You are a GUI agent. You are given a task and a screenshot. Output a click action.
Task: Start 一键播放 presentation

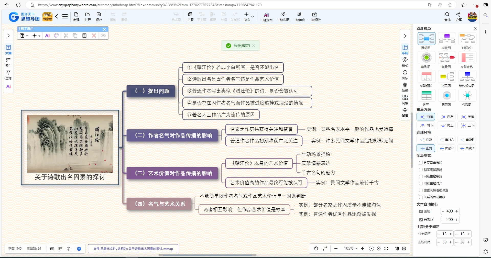tap(315, 17)
